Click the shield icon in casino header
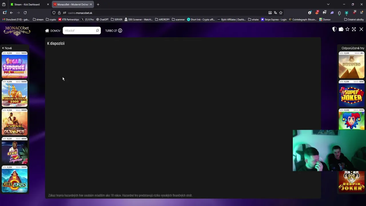The image size is (366, 206). click(334, 29)
